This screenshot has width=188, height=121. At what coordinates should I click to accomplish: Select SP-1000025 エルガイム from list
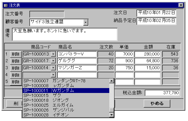pyautogui.click(x=66, y=105)
